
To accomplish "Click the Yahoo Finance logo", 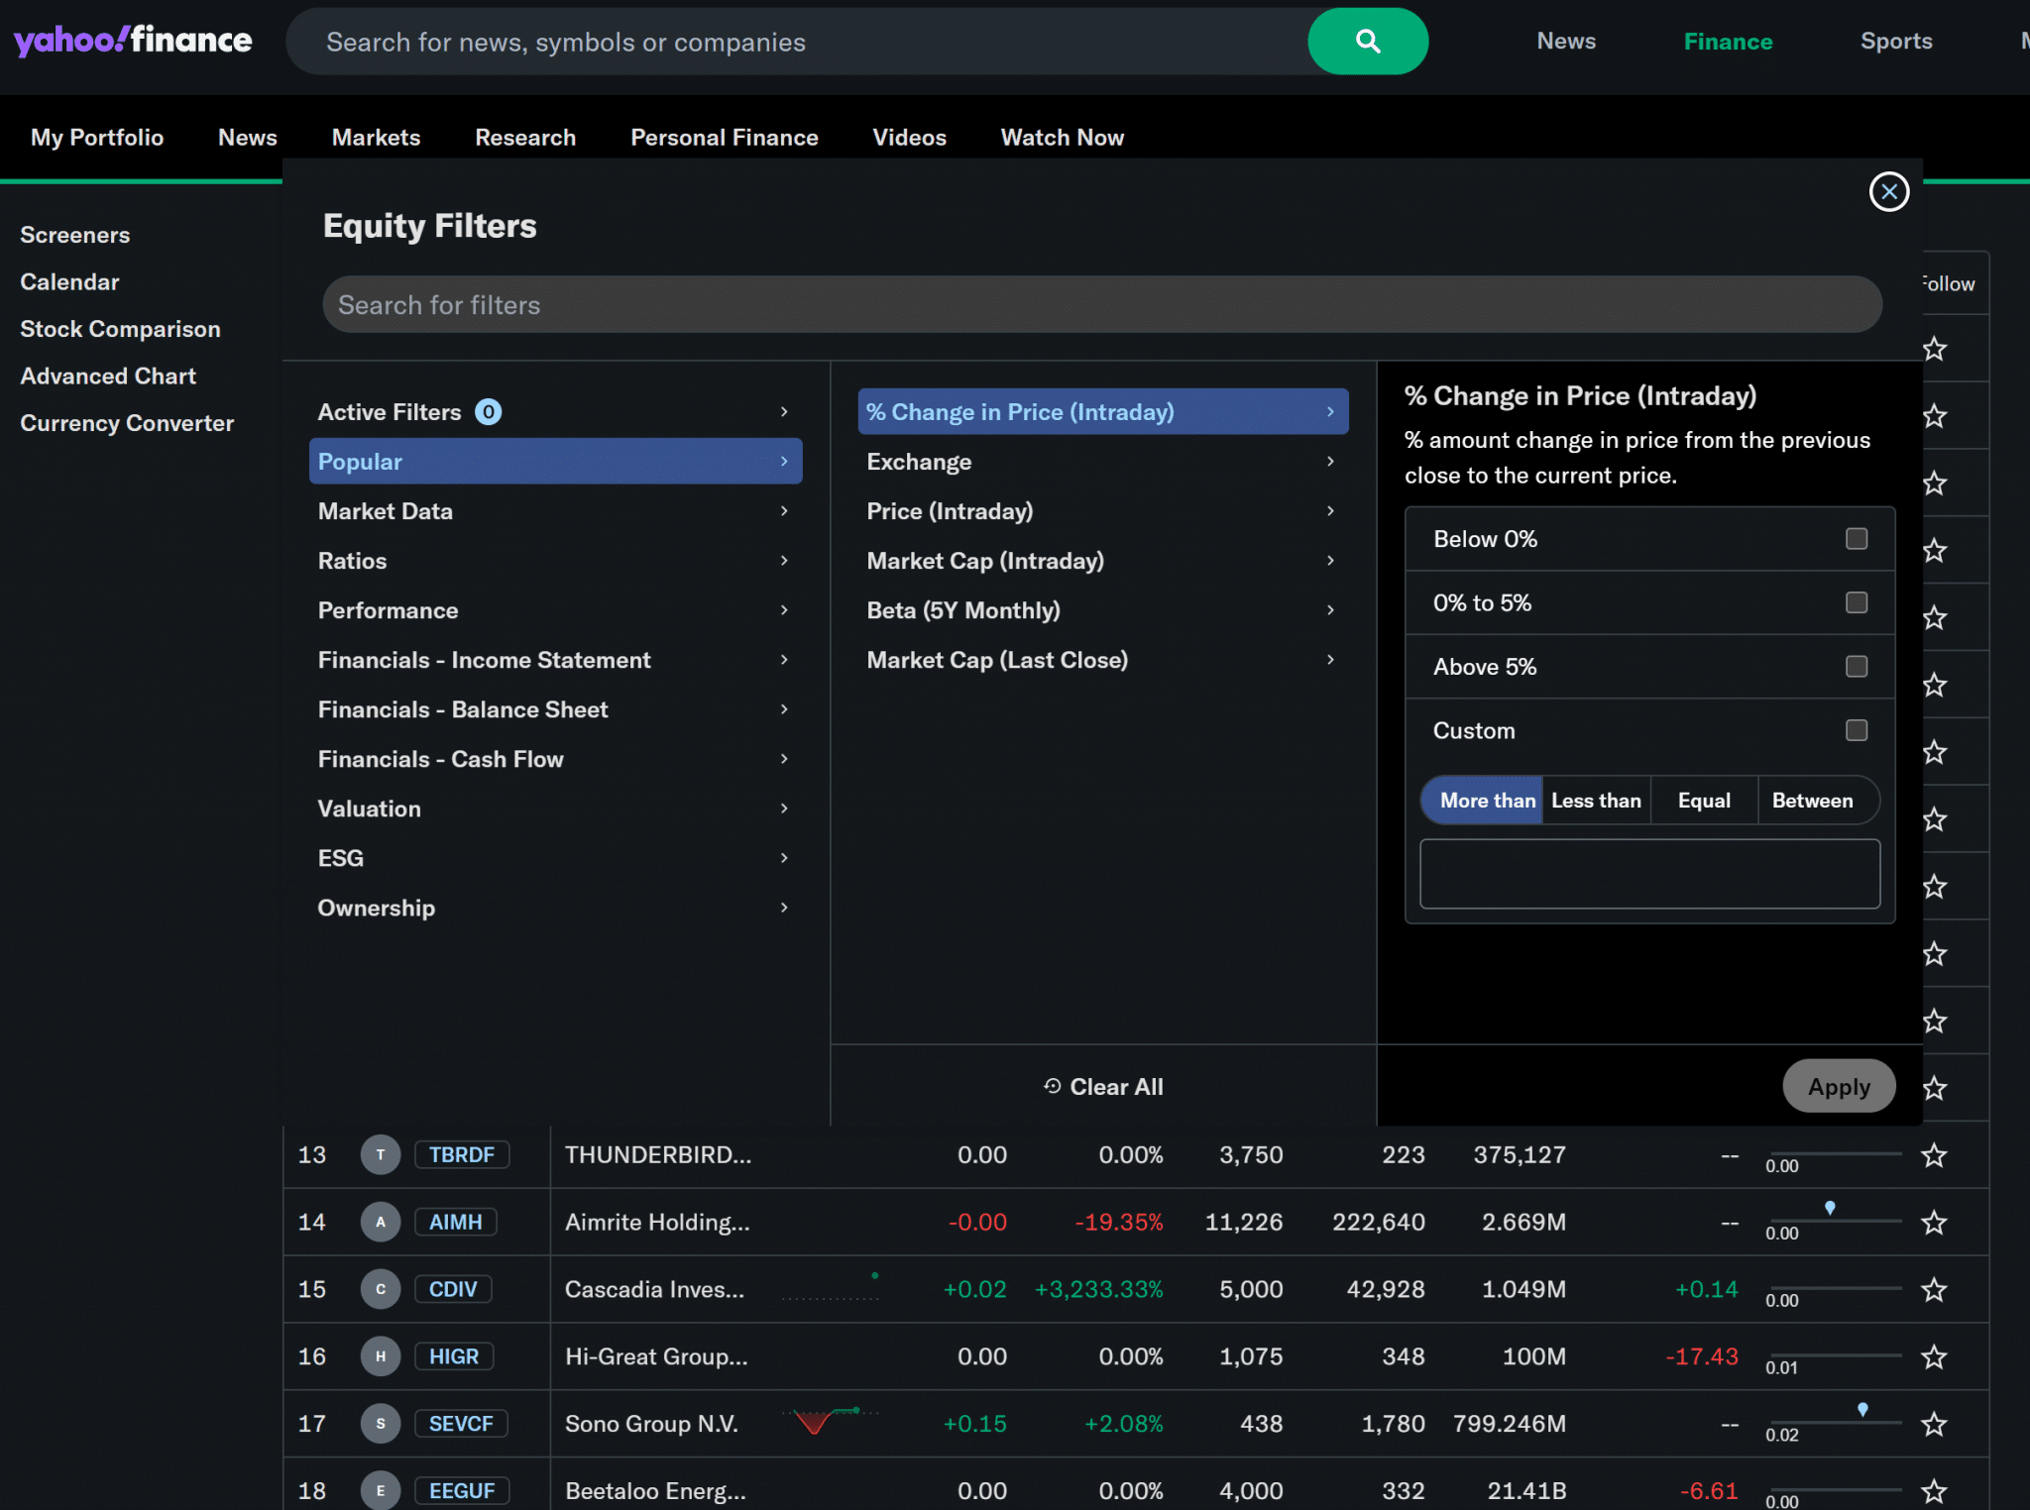I will pos(133,41).
